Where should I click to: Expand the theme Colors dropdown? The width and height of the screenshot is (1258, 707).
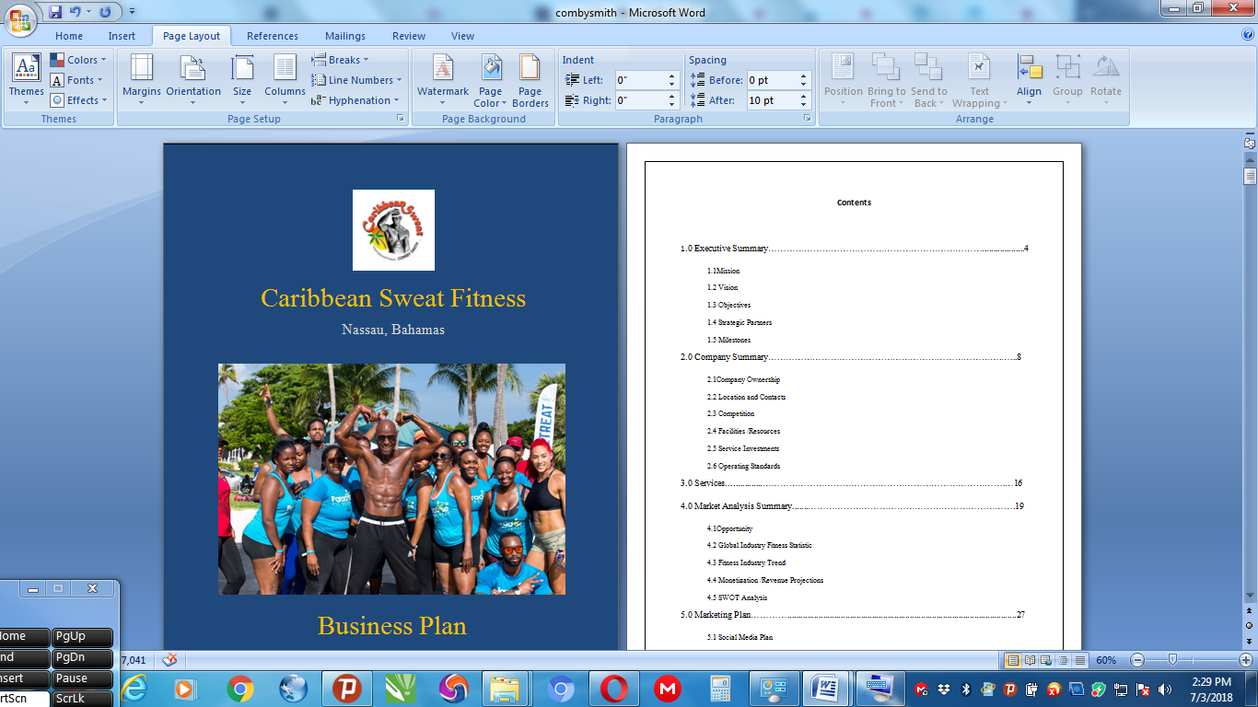[78, 60]
